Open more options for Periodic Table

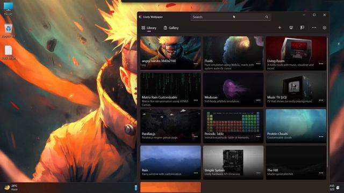tap(258, 137)
